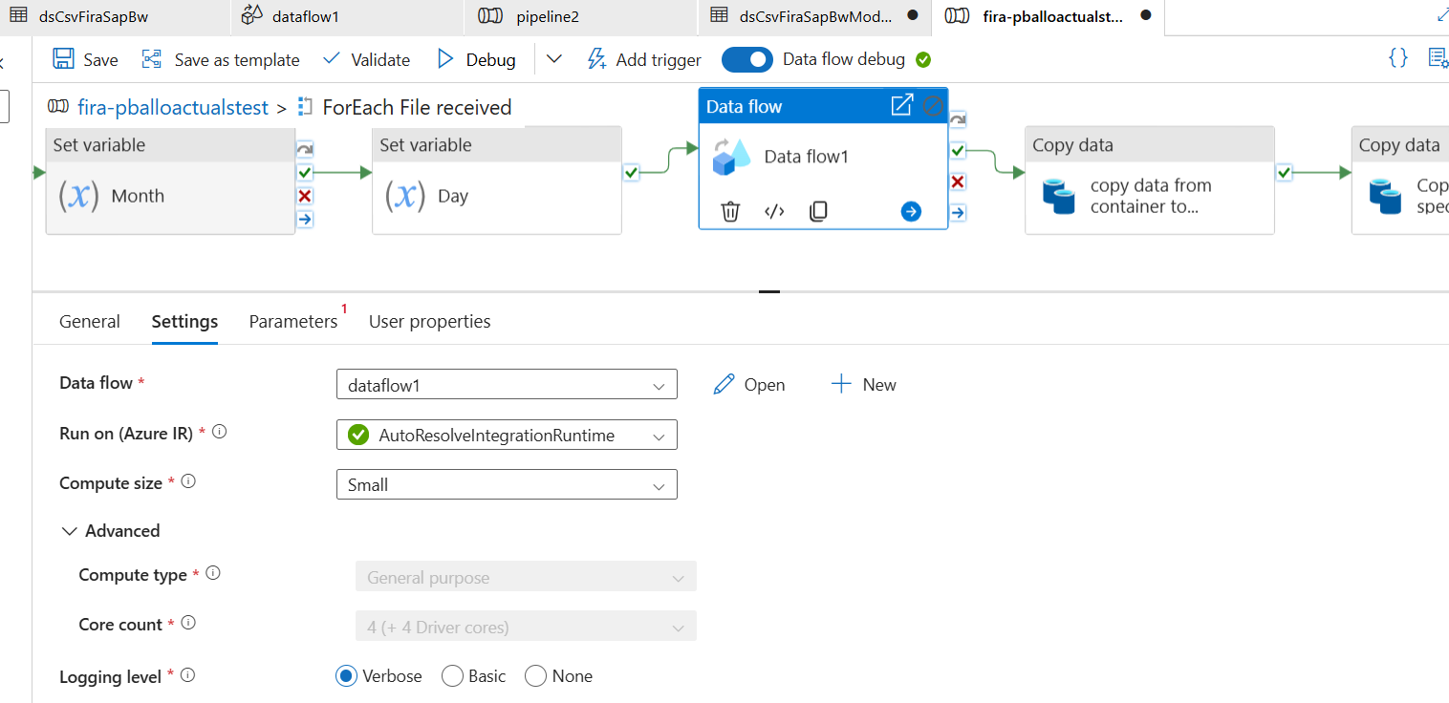Select the Set variable Month activity
Screen dimensions: 1449x703
170,181
